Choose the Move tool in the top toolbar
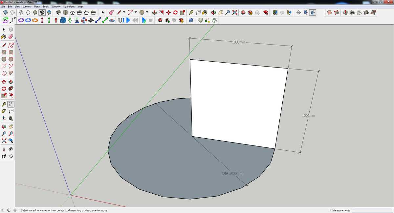Image resolution: width=394 pixels, height=213 pixels. (168, 12)
